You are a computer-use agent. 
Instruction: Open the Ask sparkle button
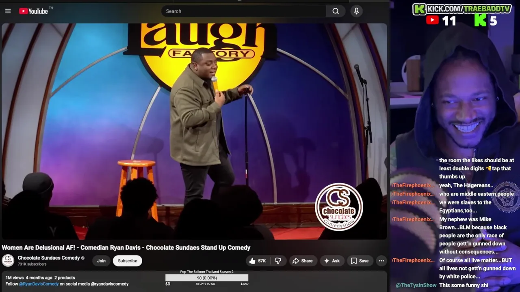tap(331, 261)
